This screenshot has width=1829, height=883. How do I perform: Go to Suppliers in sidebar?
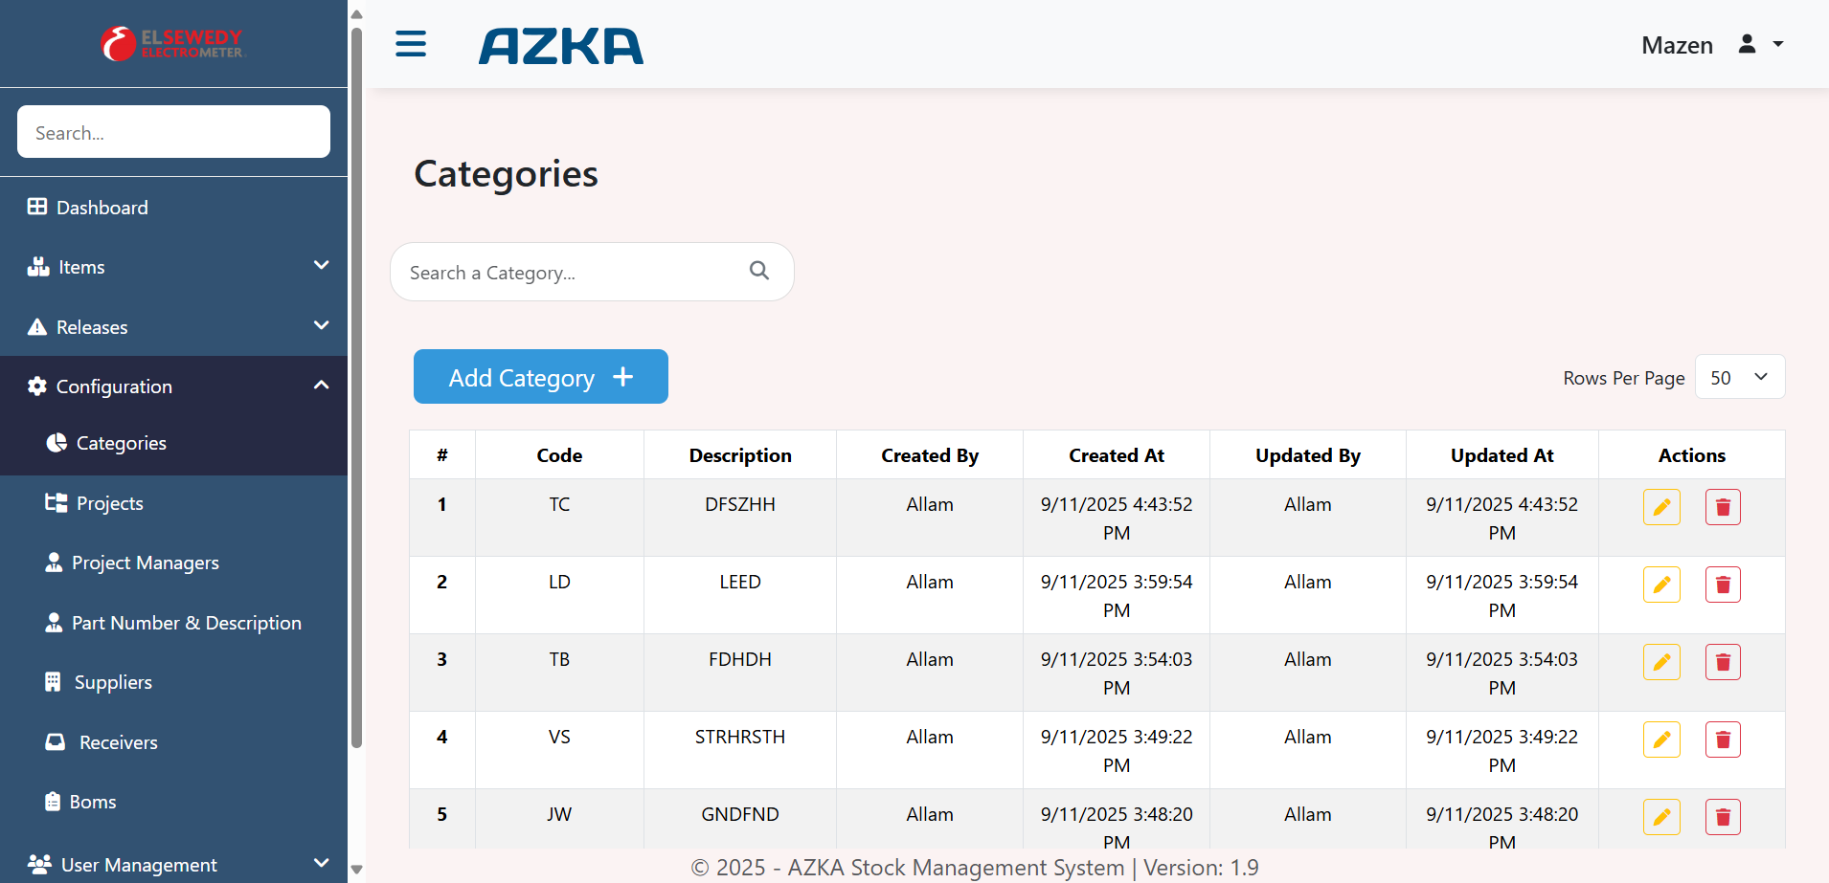(113, 682)
